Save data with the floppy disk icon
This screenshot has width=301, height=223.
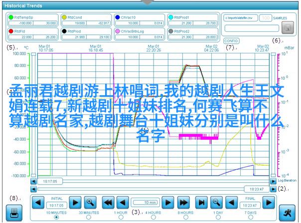[x=288, y=27]
